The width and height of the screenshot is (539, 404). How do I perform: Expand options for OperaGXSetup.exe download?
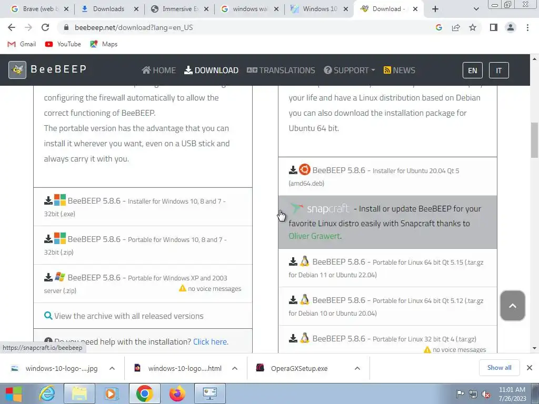[357, 368]
